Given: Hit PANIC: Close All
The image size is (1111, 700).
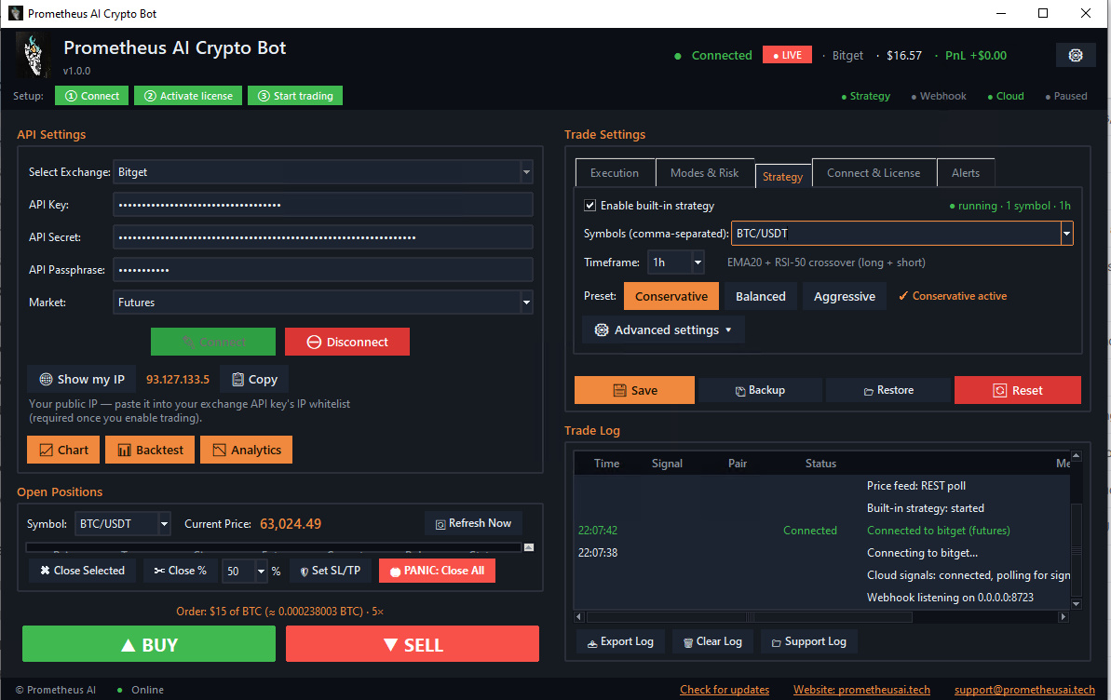Looking at the screenshot, I should [437, 571].
